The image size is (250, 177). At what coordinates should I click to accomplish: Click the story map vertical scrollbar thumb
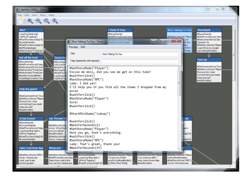(x=234, y=55)
